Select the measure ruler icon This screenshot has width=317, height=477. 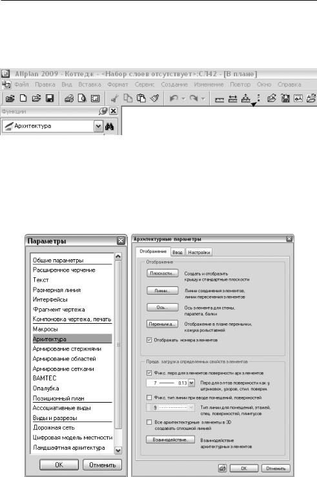220,99
